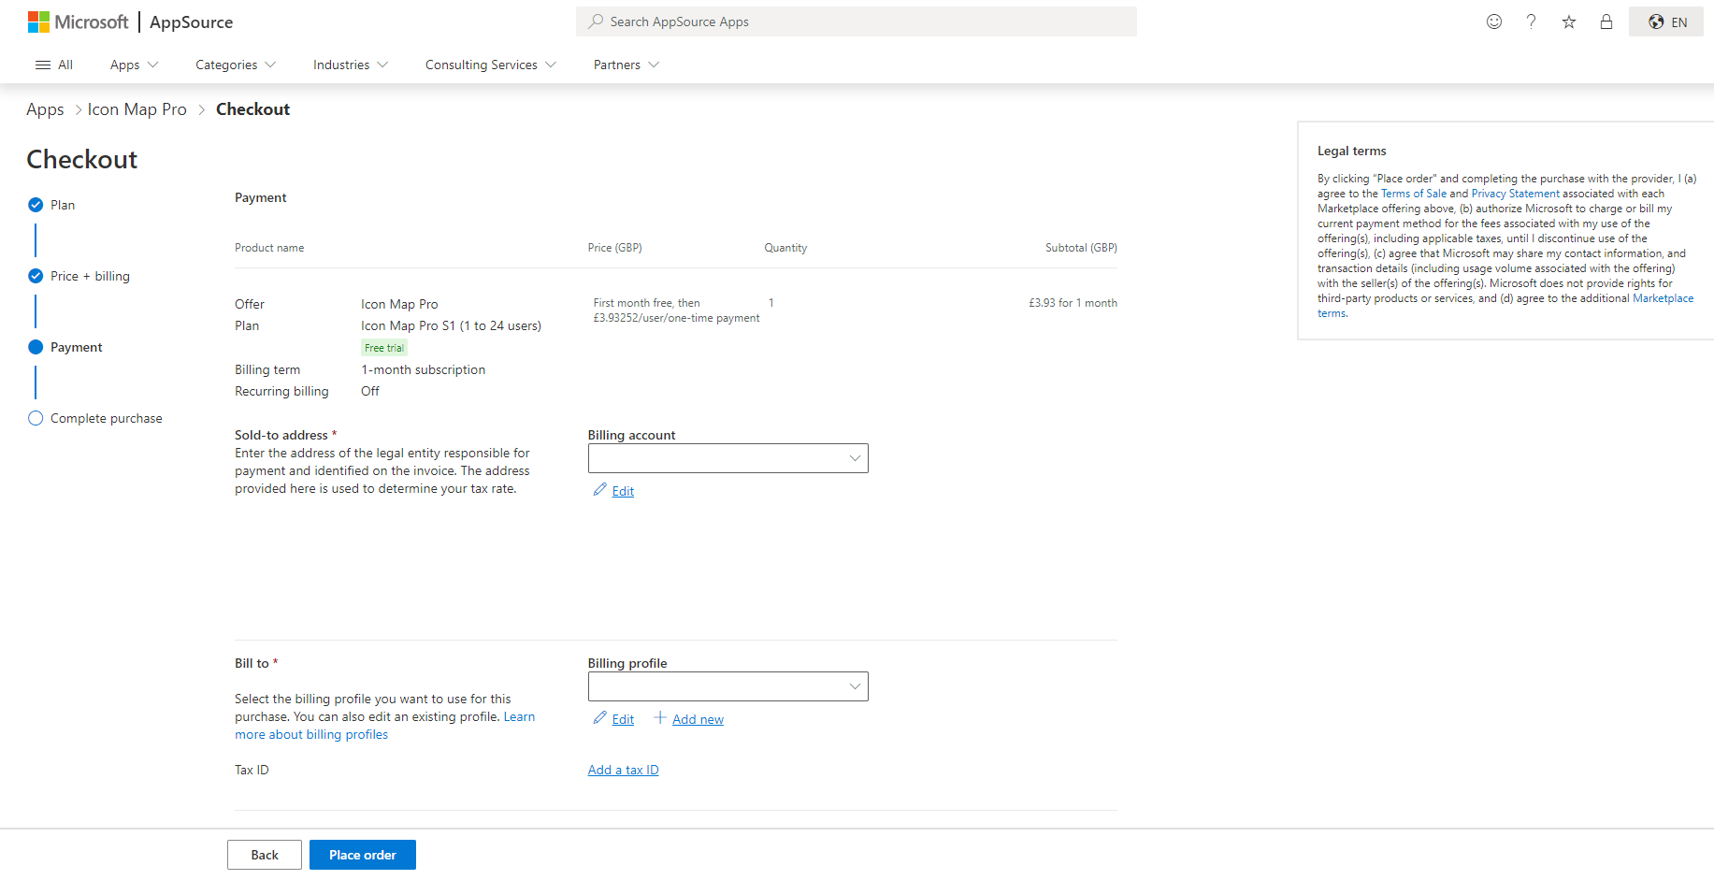Click the lock sign-in icon
1714x880 pixels.
pos(1606,22)
